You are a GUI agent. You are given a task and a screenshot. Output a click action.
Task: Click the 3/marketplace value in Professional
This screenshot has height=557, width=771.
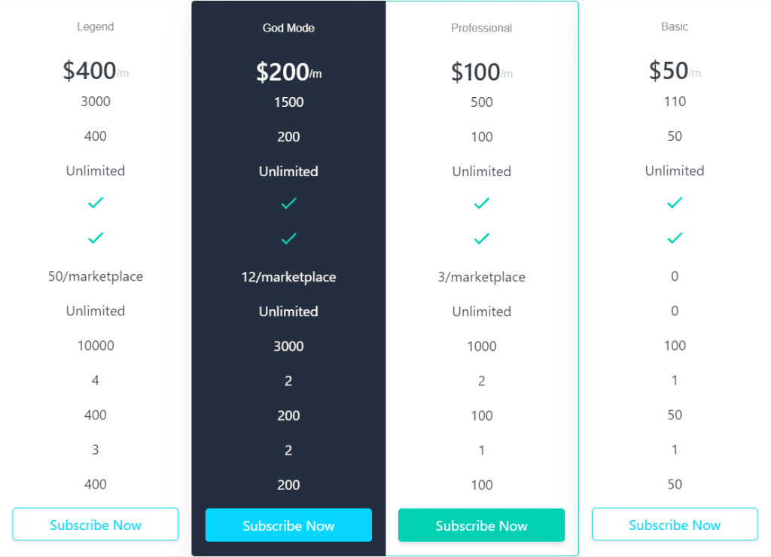click(481, 277)
